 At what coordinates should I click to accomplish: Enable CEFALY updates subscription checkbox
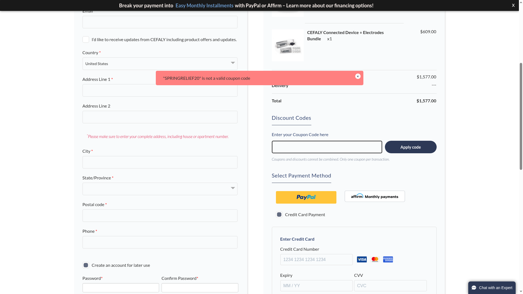tap(86, 40)
